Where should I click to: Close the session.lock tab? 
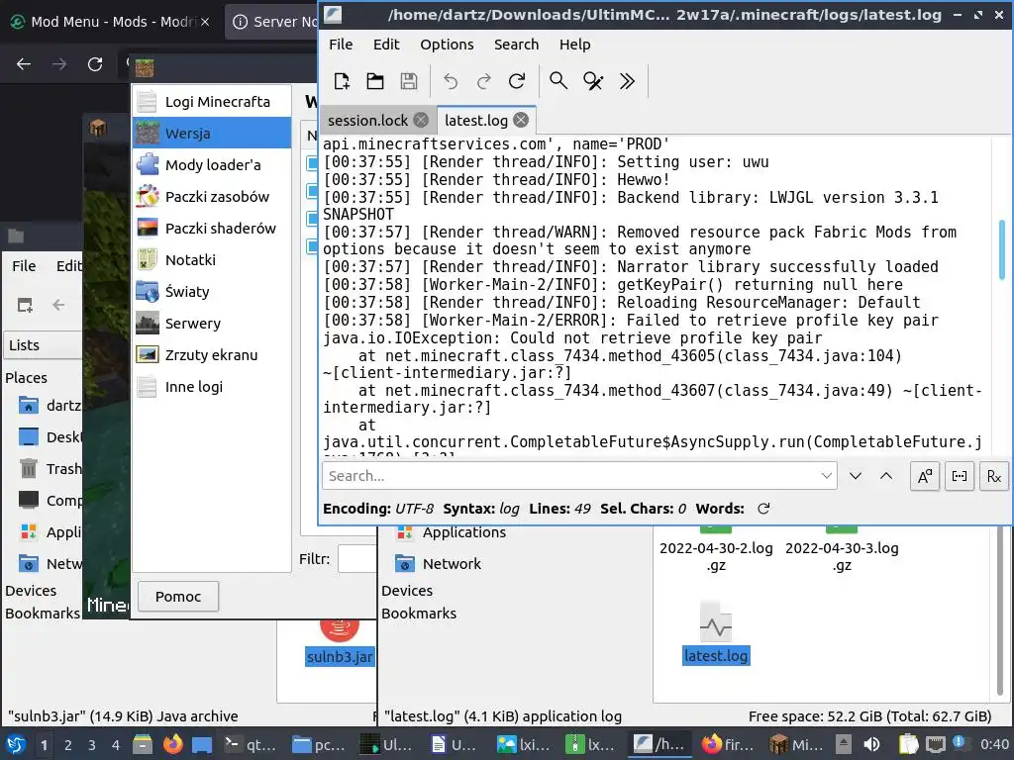coord(421,120)
